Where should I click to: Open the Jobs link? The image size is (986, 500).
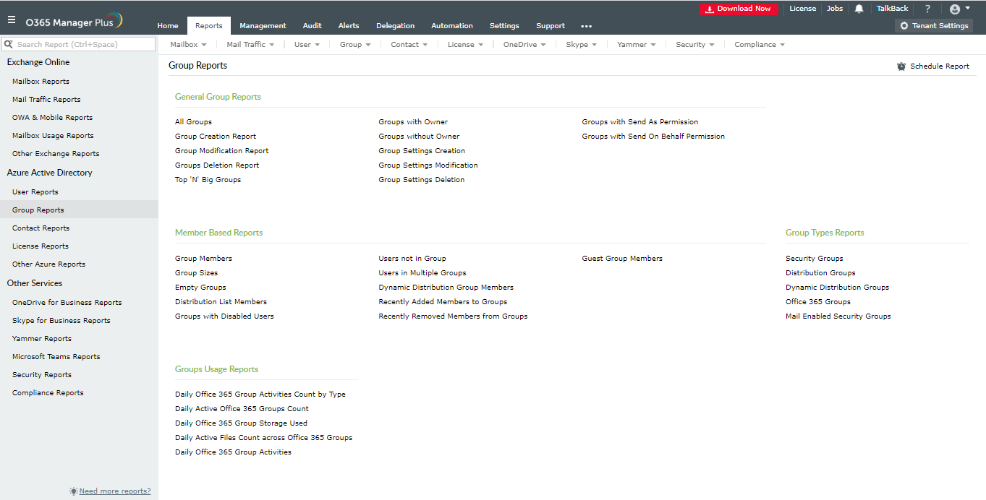point(835,9)
